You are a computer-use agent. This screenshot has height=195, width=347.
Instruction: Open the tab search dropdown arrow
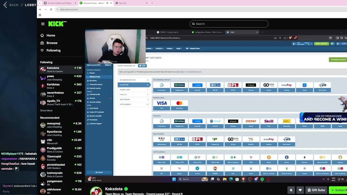tap(40, 3)
